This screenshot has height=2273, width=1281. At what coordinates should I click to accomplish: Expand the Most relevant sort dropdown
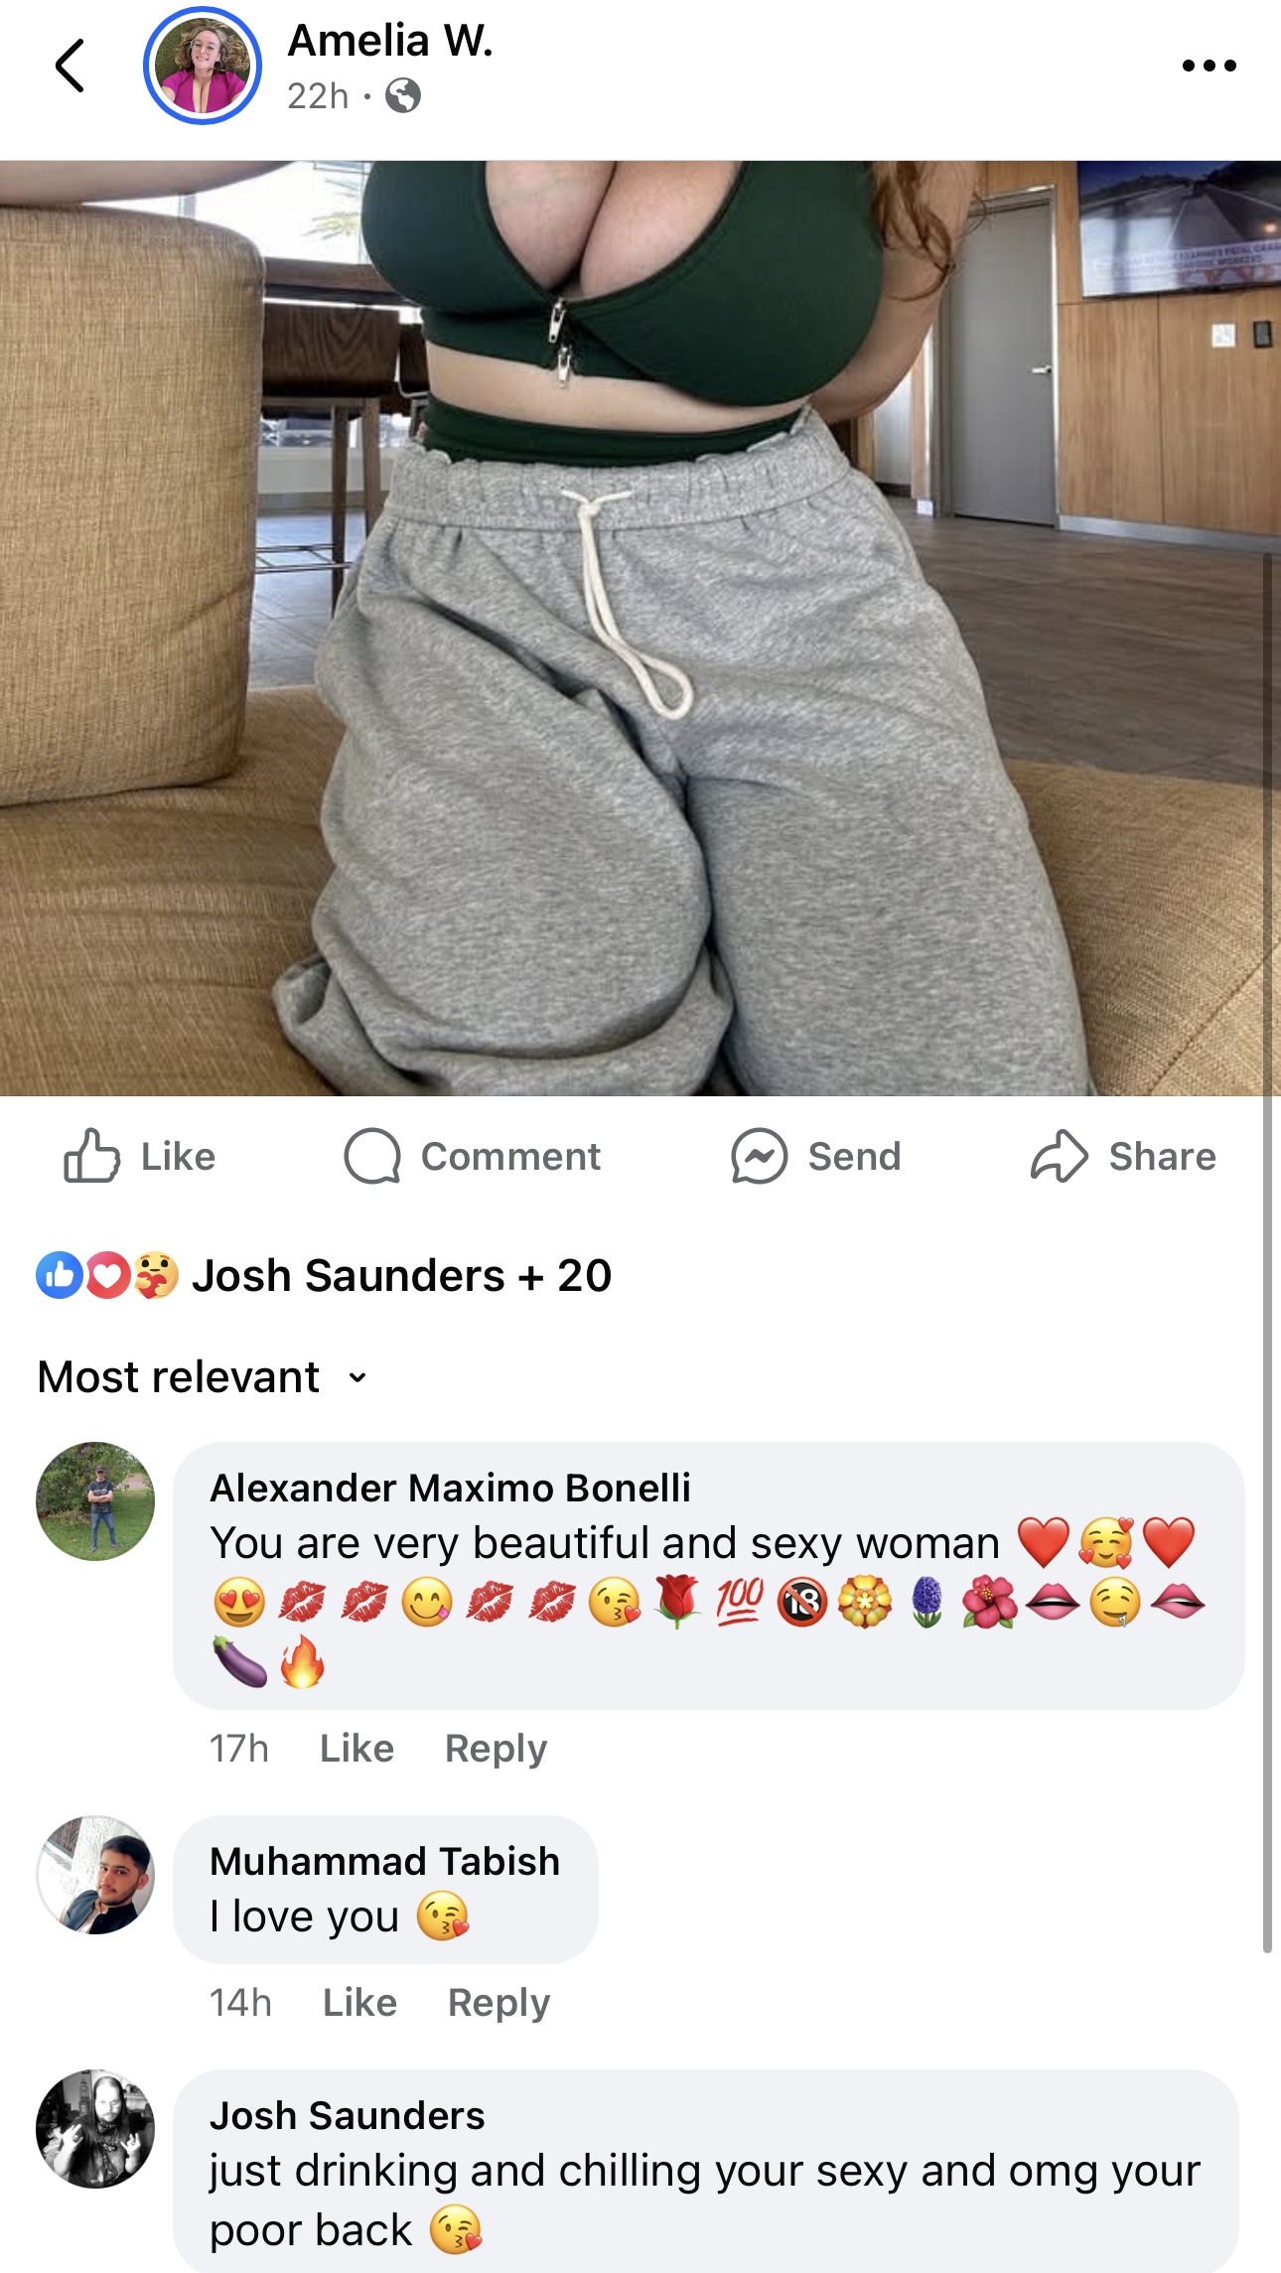203,1377
